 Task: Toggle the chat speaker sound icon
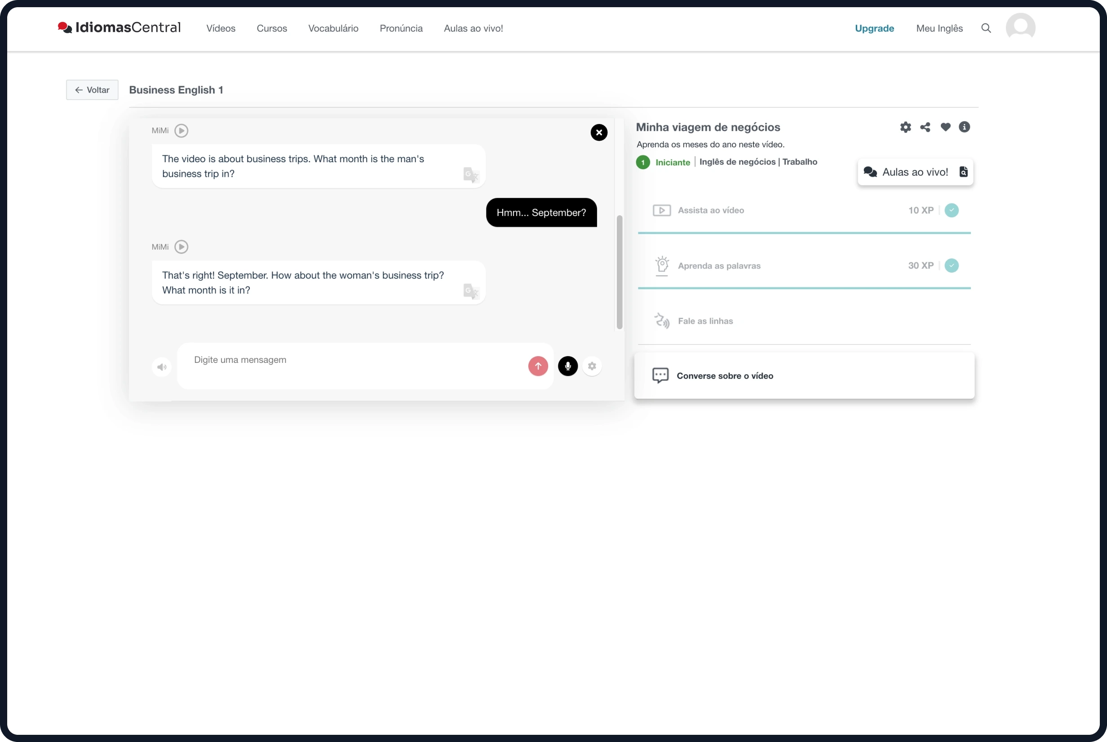coord(162,367)
